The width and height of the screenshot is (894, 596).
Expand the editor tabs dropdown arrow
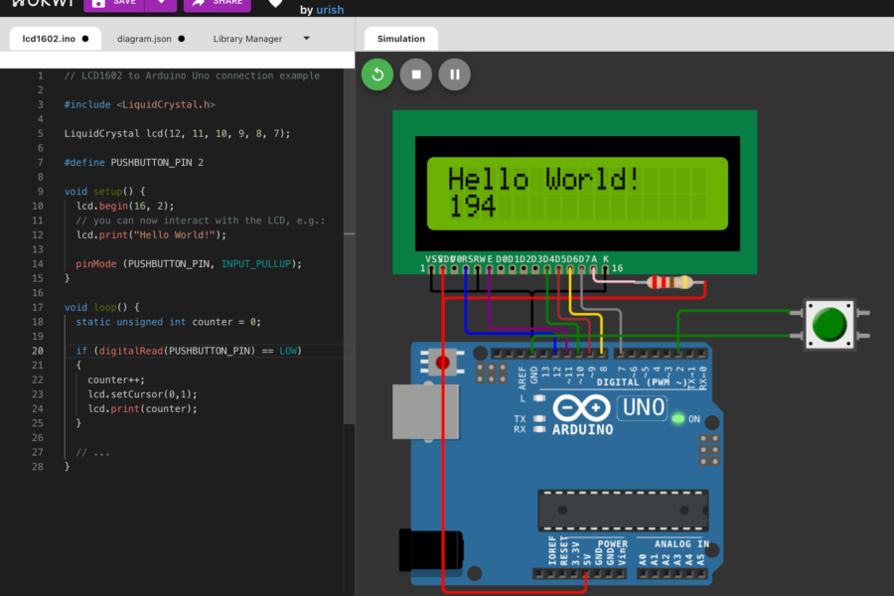click(306, 38)
